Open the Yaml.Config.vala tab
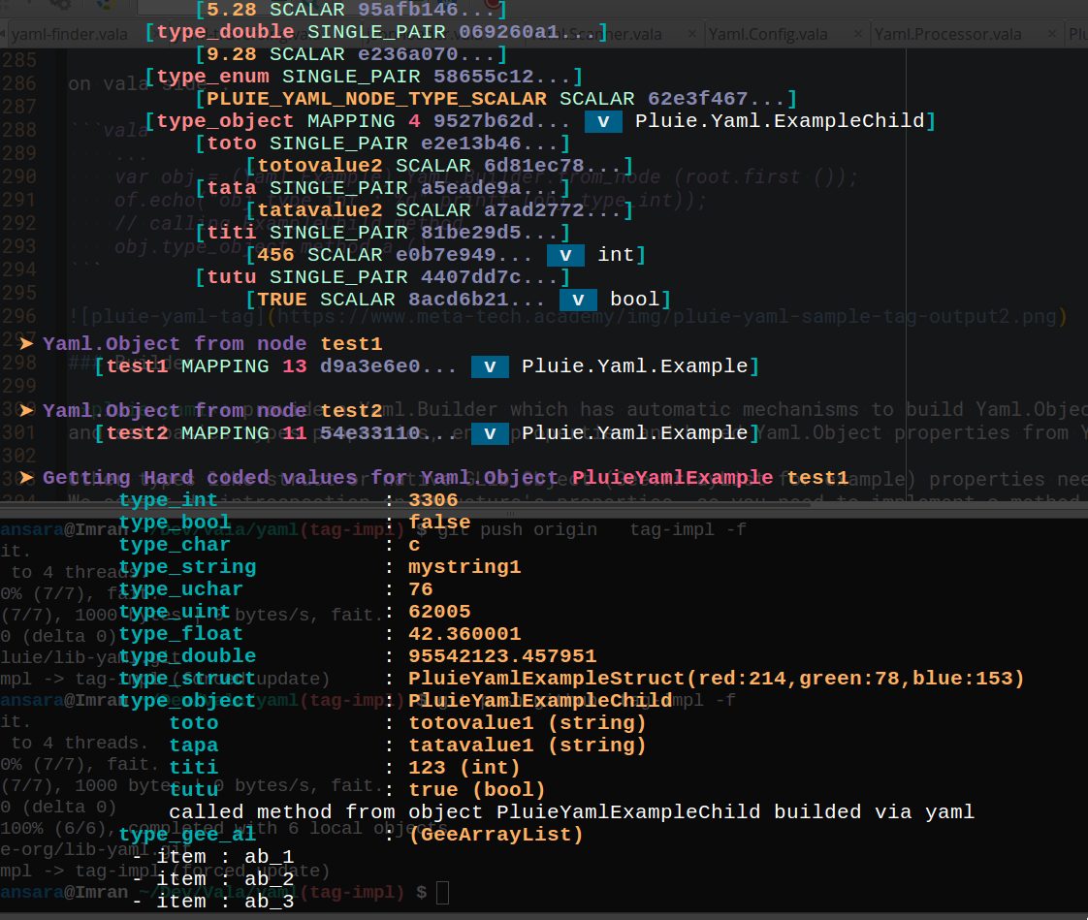This screenshot has height=920, width=1088. pyautogui.click(x=768, y=34)
